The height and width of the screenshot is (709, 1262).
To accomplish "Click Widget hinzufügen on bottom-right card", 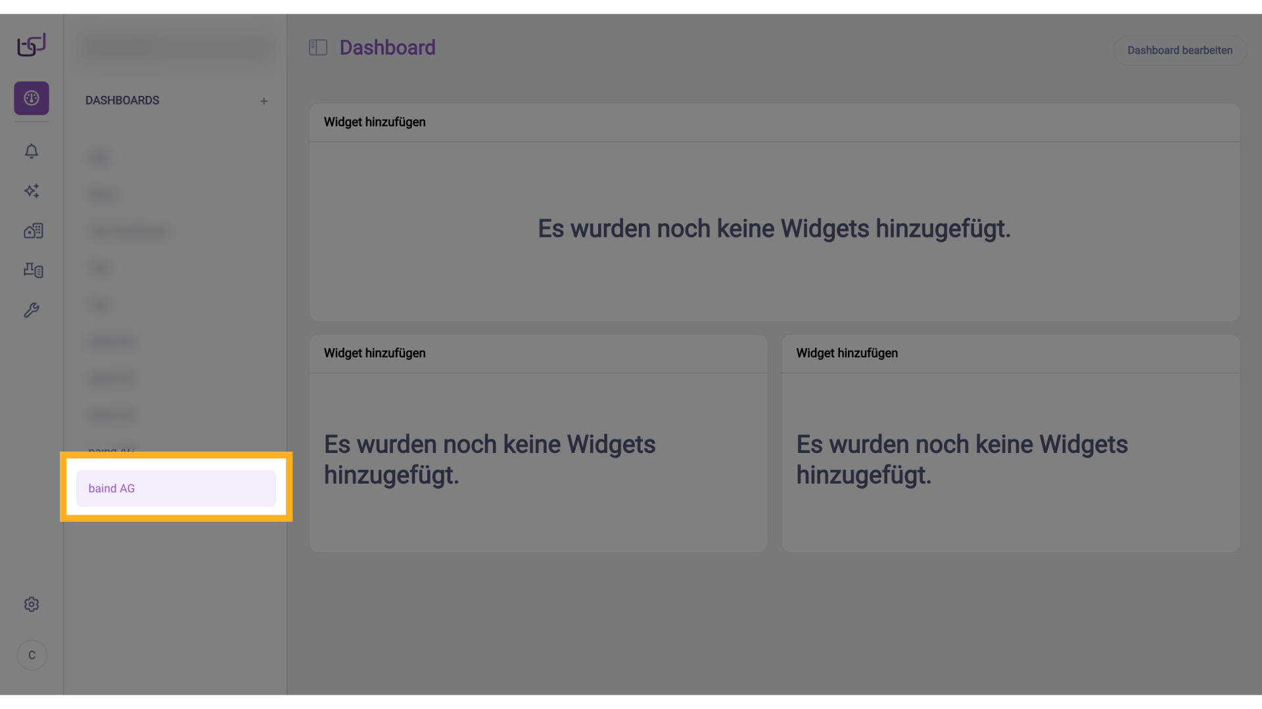I will click(847, 353).
